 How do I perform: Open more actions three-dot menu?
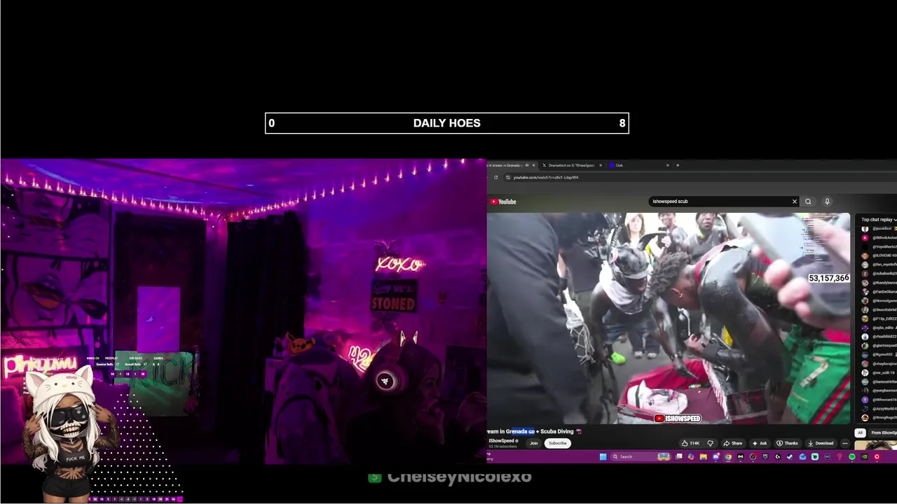tap(845, 443)
